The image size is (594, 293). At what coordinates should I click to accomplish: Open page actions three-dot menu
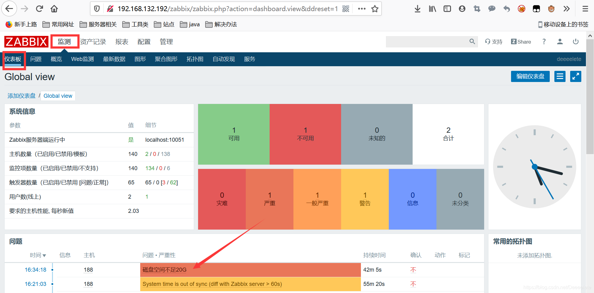coord(362,9)
